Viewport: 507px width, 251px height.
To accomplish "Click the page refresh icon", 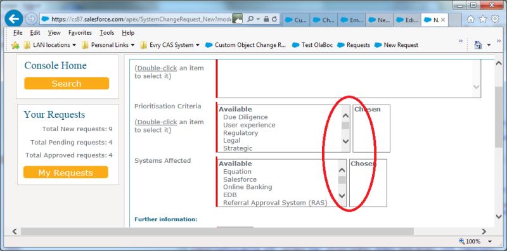I will [x=274, y=19].
